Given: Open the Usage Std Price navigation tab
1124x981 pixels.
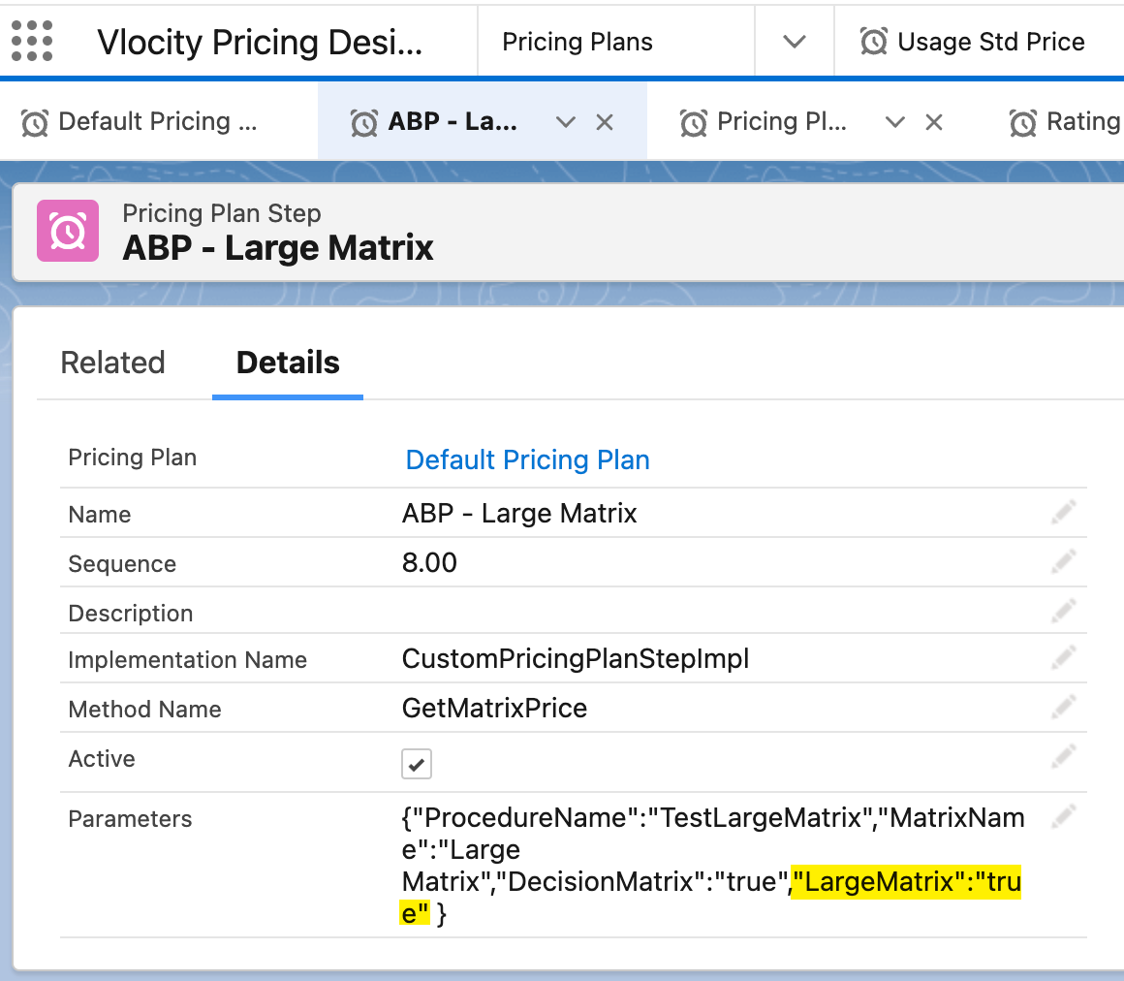Looking at the screenshot, I should (980, 42).
